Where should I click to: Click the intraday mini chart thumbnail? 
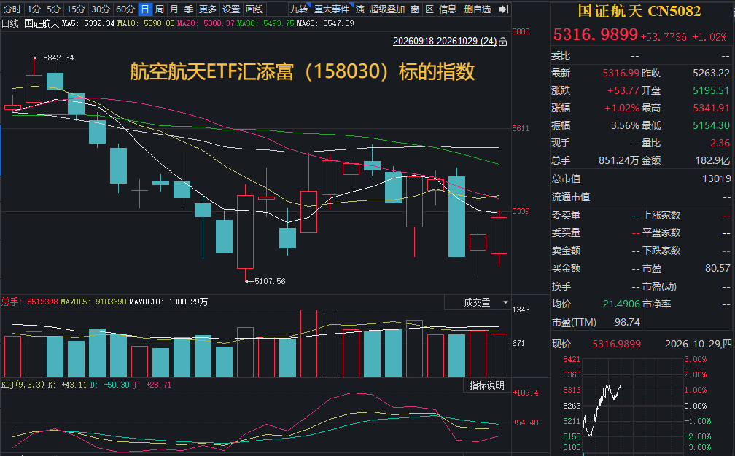point(633,405)
